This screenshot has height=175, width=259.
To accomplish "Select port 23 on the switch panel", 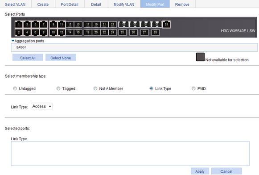I will [x=113, y=25].
